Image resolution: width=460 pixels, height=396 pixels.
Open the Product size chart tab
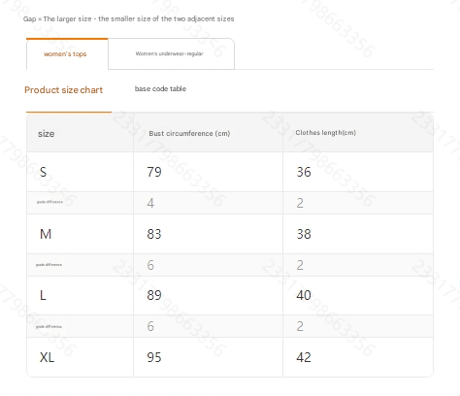coord(64,90)
